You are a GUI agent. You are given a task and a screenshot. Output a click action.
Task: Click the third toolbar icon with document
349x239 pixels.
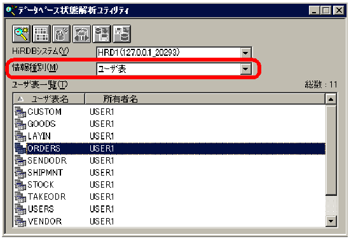pos(61,34)
